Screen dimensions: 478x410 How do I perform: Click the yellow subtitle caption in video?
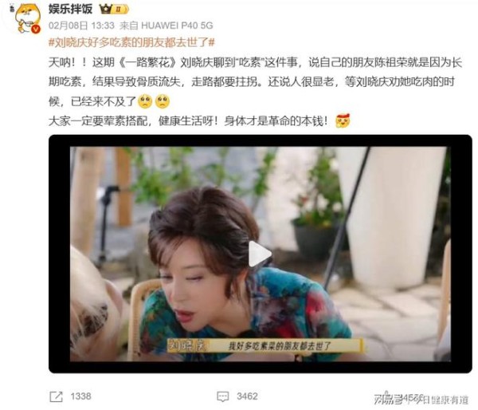(280, 346)
